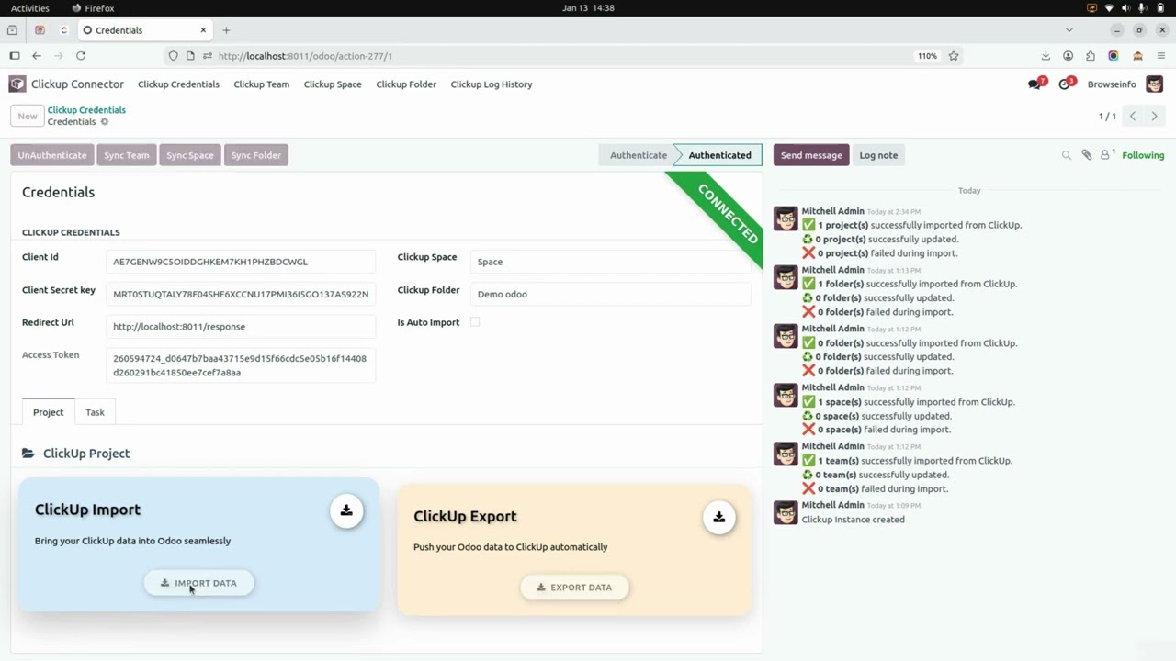Open the site shield tracking protection icon

coord(173,56)
